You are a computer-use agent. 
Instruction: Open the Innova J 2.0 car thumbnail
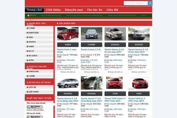coord(115,34)
